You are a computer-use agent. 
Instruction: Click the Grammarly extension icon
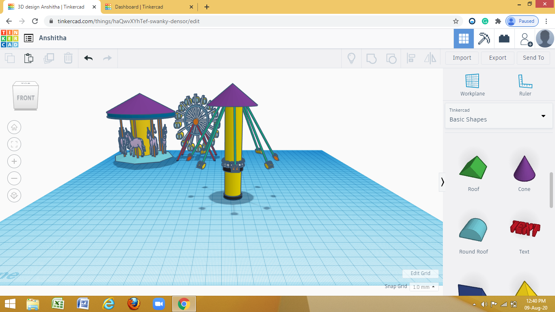click(x=485, y=21)
